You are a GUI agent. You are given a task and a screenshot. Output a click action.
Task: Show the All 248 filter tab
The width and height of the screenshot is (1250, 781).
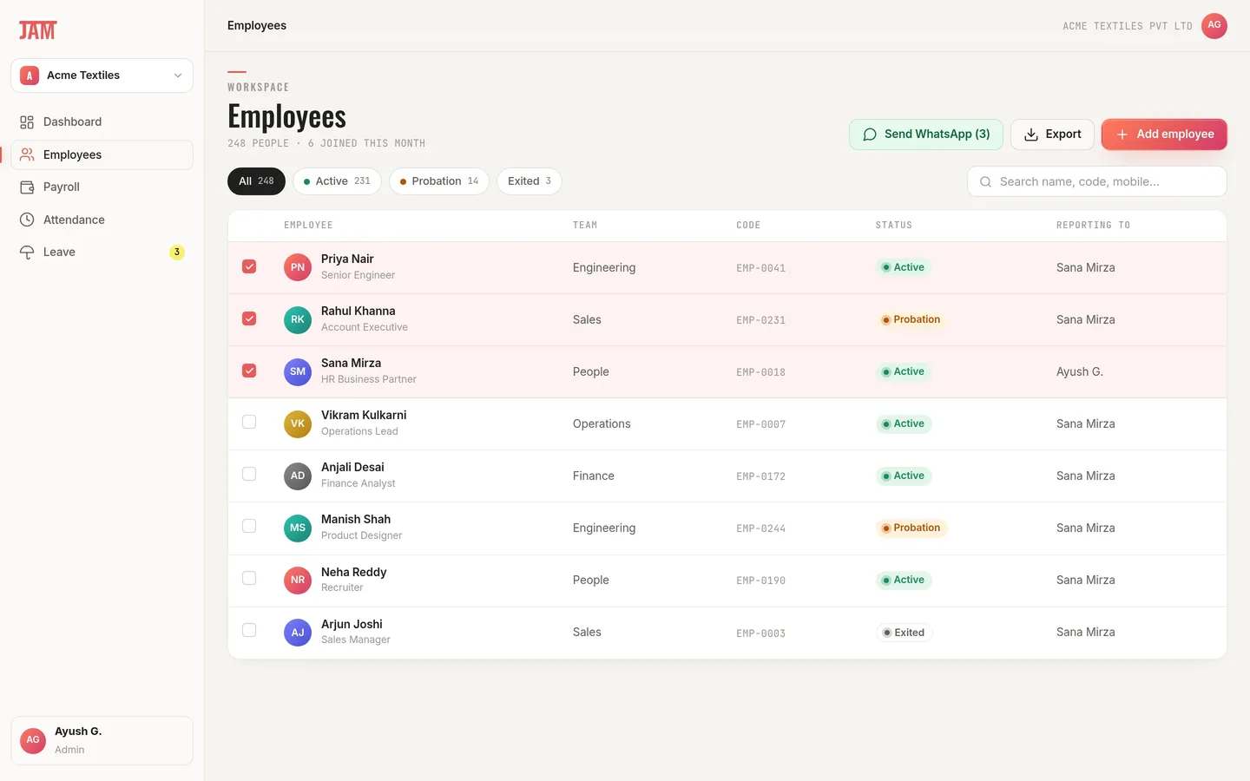pyautogui.click(x=256, y=181)
